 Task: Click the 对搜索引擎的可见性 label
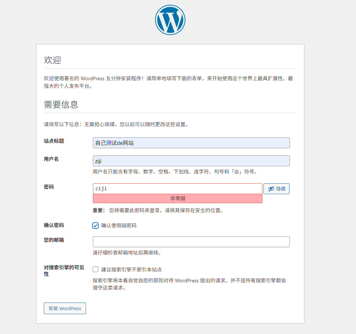pos(64,271)
